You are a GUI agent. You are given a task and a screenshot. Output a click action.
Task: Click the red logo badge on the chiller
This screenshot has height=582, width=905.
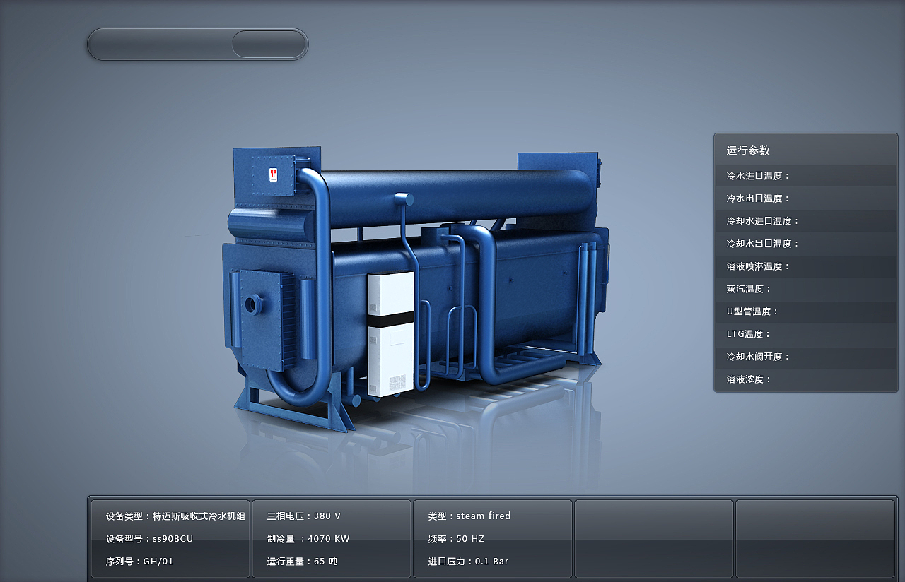pos(273,174)
